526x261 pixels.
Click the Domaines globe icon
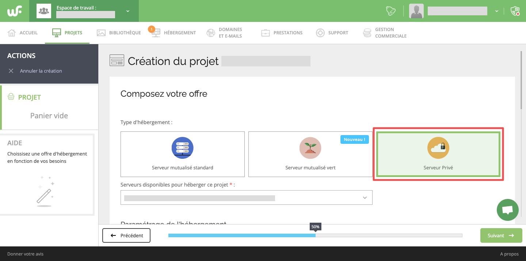[x=211, y=33]
